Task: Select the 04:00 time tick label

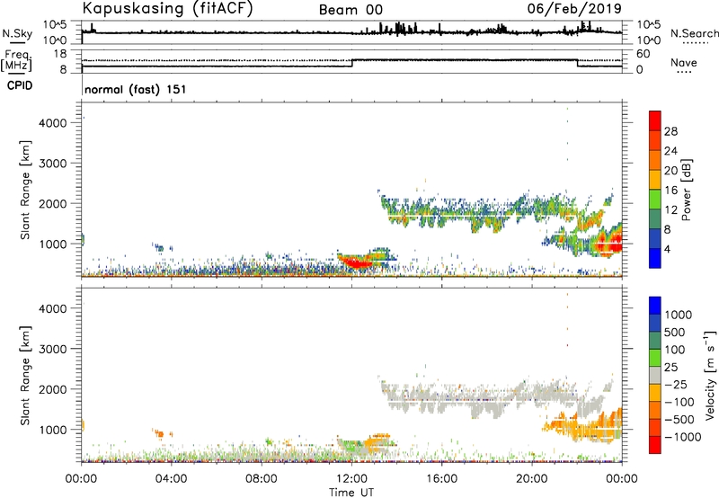Action: [171, 479]
